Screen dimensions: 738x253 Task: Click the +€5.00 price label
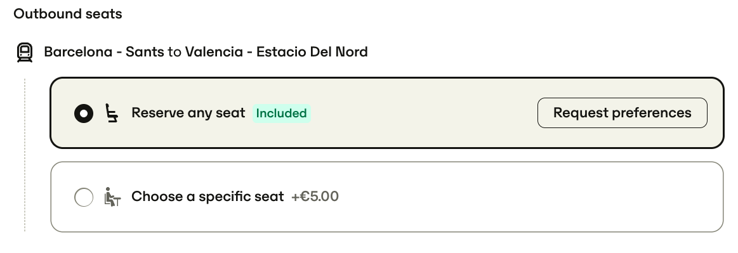click(x=315, y=196)
